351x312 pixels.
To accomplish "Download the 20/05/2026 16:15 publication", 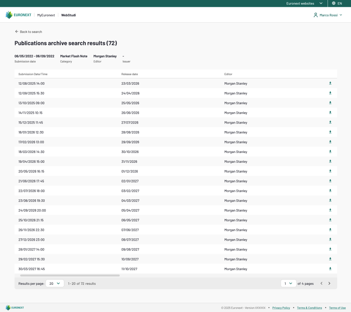I will (330, 171).
